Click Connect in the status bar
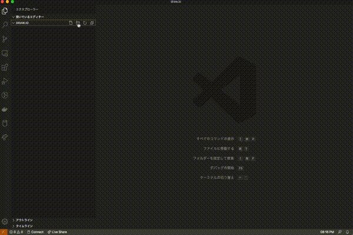This screenshot has width=353, height=235. click(35, 232)
